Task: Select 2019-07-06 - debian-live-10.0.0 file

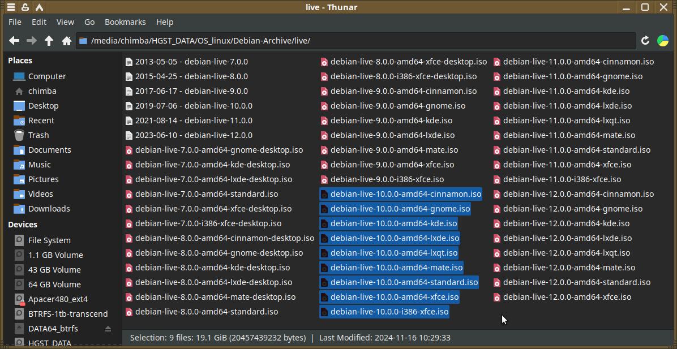Action: 188,106
